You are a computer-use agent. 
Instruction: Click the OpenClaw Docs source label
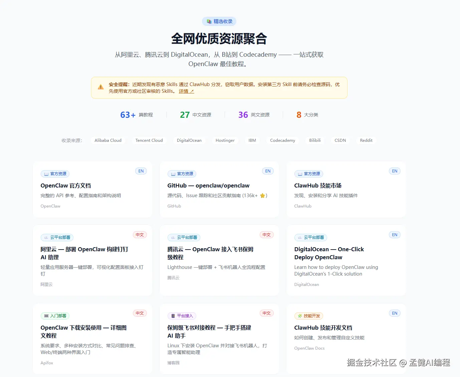[309, 348]
